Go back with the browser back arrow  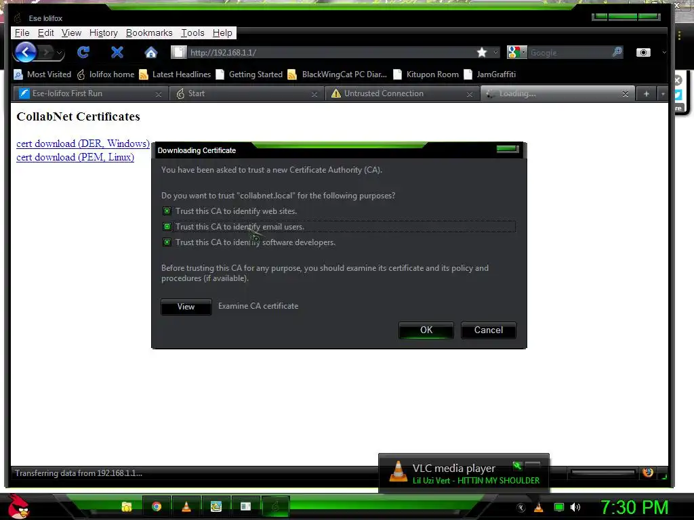point(25,53)
